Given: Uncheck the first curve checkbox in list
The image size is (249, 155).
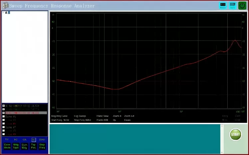Looking at the screenshot, I should [4, 106].
